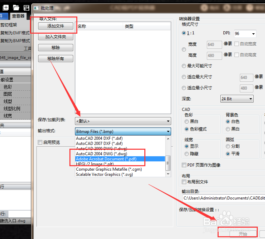The height and width of the screenshot is (239, 265).
Task: Select 显示 line width radio button
Action: pos(187,146)
